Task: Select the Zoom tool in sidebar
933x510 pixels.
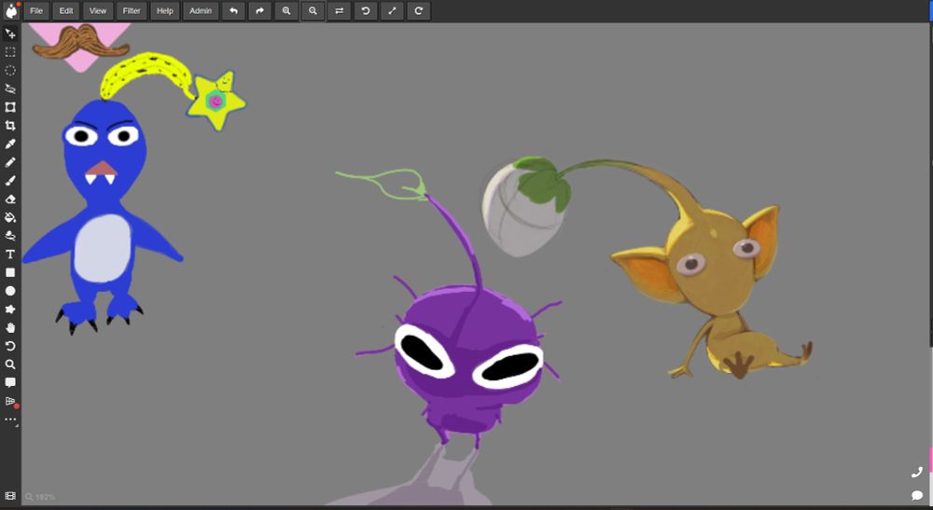Action: [10, 365]
